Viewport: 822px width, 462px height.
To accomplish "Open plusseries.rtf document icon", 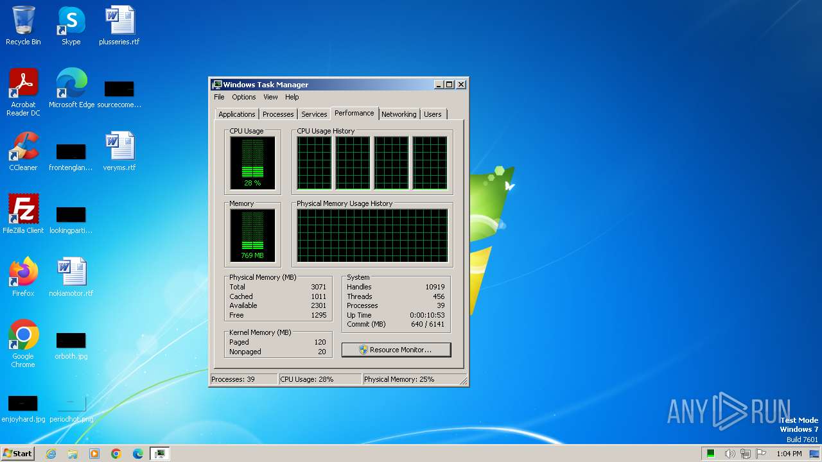I will (x=119, y=26).
